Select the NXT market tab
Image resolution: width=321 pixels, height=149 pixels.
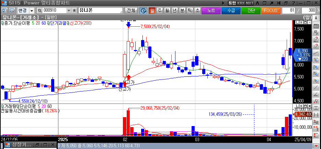click(x=250, y=3)
